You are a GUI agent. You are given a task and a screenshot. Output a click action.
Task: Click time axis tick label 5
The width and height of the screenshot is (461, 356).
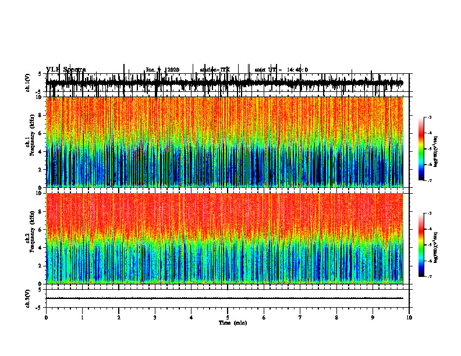click(228, 318)
